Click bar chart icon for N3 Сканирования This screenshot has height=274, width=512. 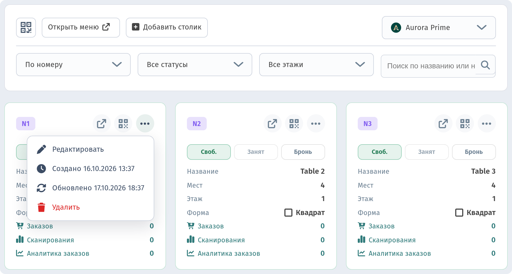[x=362, y=239]
